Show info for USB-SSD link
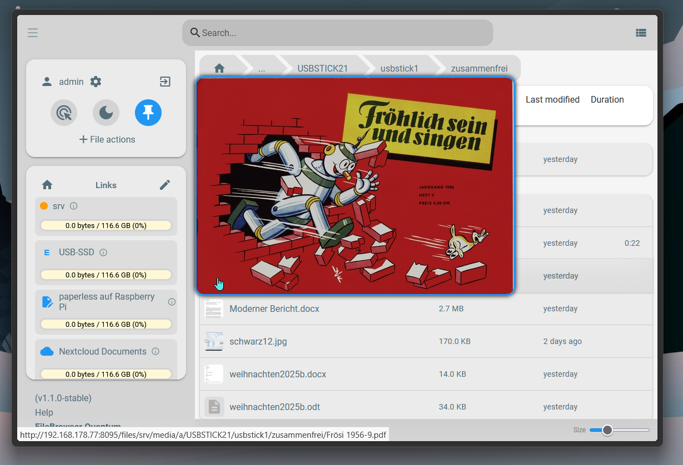The height and width of the screenshot is (465, 683). pyautogui.click(x=103, y=252)
